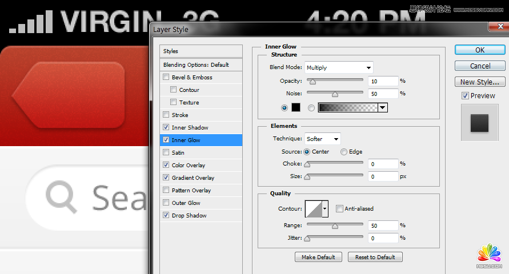
Task: Toggle the Preview checkbox
Action: click(465, 96)
